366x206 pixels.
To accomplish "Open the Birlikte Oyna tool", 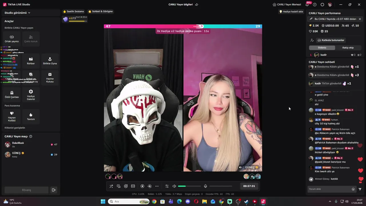I will pyautogui.click(x=50, y=61).
